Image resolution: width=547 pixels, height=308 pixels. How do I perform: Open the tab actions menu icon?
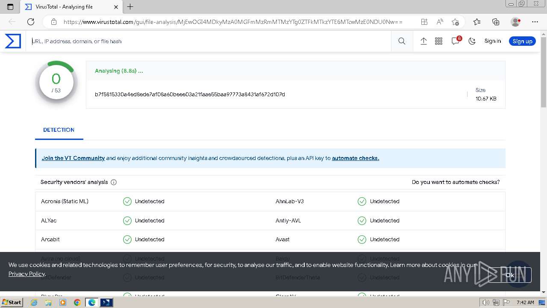(x=10, y=7)
